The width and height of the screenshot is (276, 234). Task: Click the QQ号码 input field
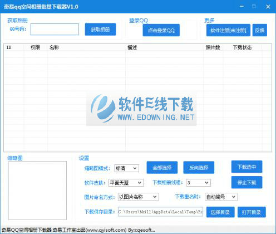click(55, 29)
